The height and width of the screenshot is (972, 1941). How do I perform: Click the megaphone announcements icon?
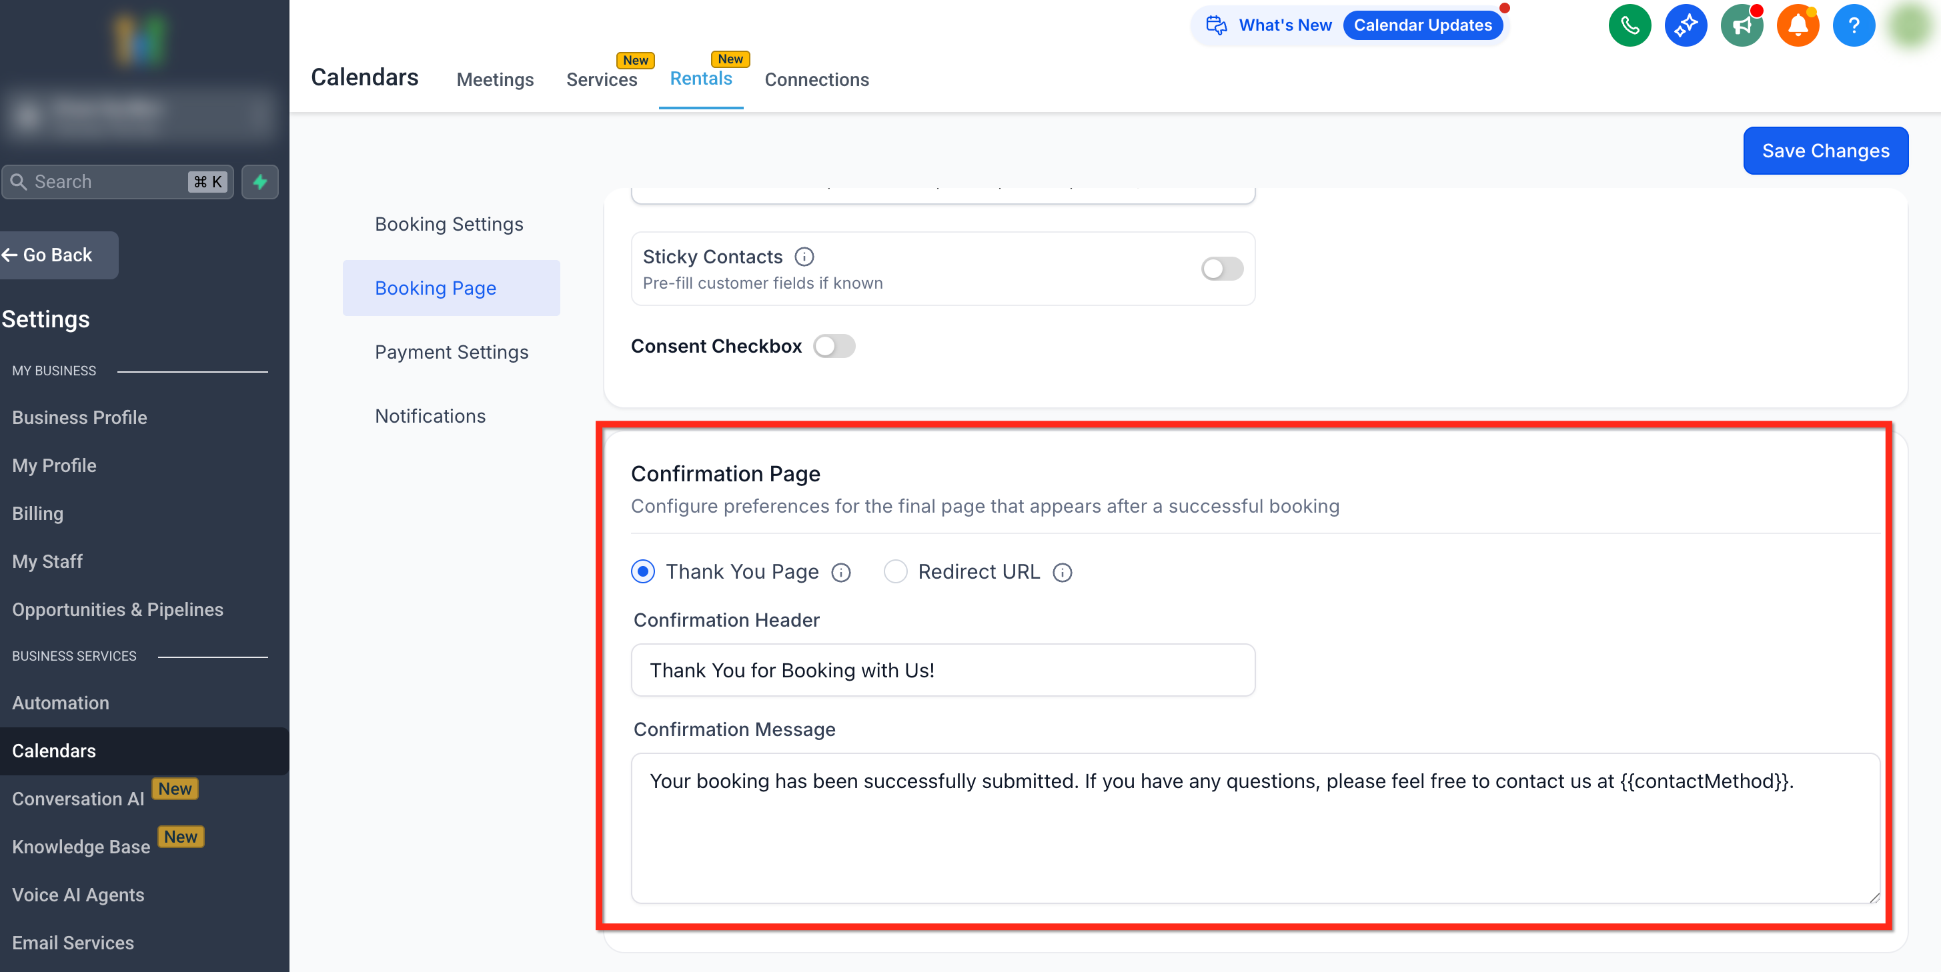pyautogui.click(x=1742, y=25)
